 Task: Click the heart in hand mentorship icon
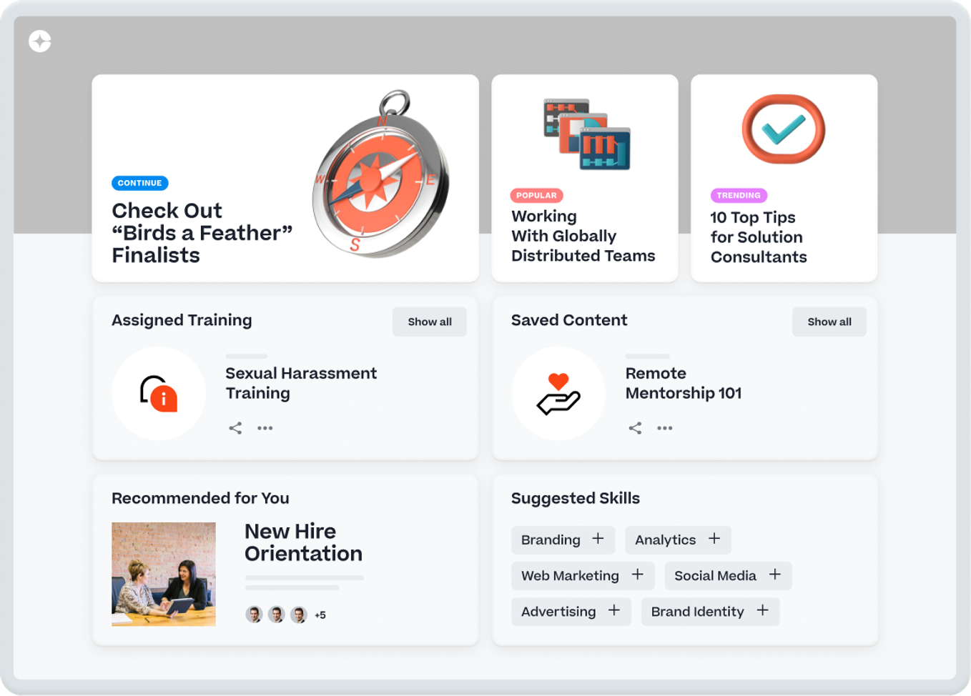[x=558, y=394]
